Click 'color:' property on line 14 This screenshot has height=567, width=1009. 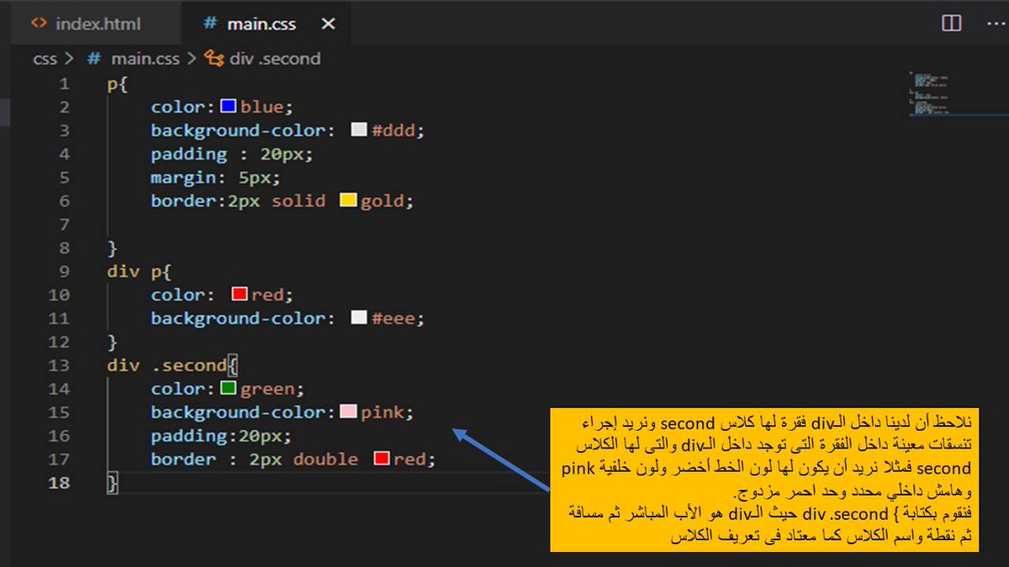coord(184,389)
